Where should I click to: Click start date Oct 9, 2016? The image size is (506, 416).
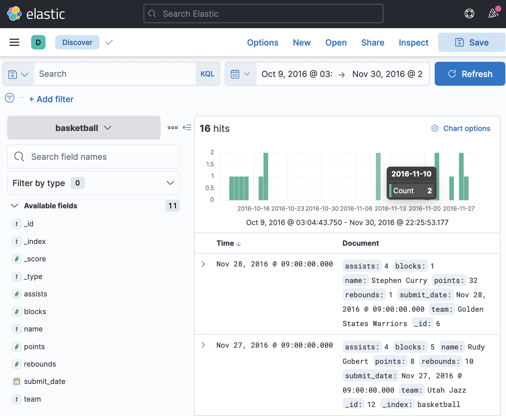point(297,74)
